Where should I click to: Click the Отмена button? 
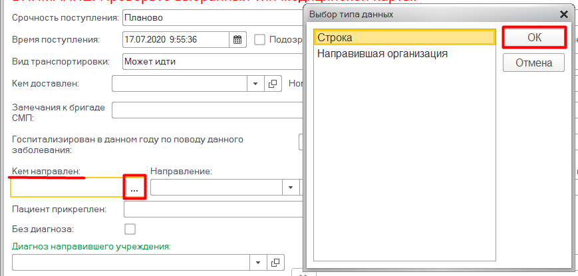[534, 63]
